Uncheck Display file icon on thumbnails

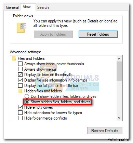click(x=20, y=75)
